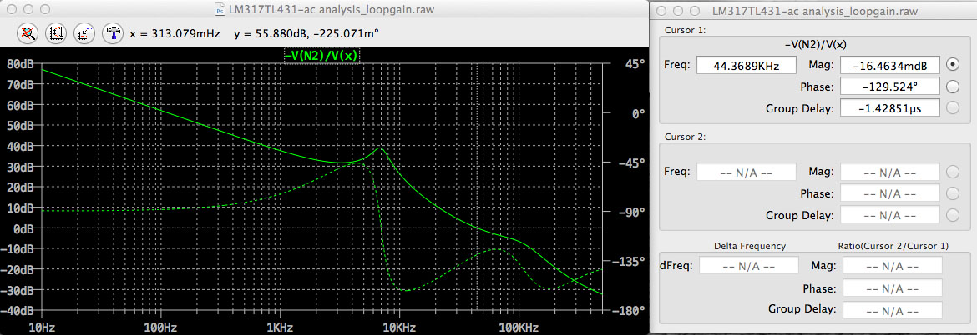Click the Ratio Mag field
Image resolution: width=977 pixels, height=335 pixels.
pyautogui.click(x=893, y=265)
